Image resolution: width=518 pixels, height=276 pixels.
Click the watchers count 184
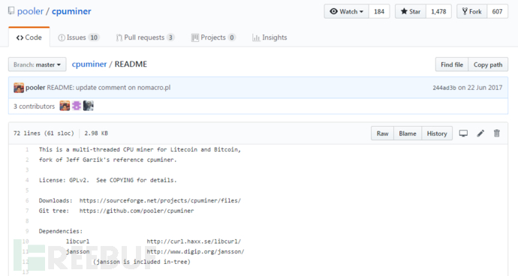379,11
